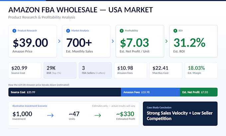
Task: Click the blue Amazon Fees bar segment
Action: pyautogui.click(x=151, y=92)
